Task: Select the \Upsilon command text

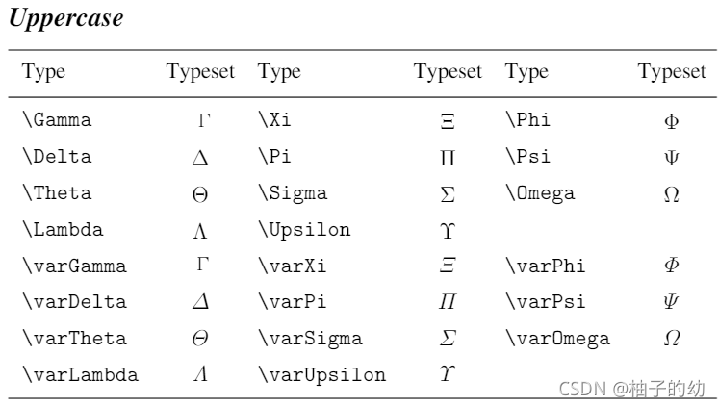Action: click(304, 230)
